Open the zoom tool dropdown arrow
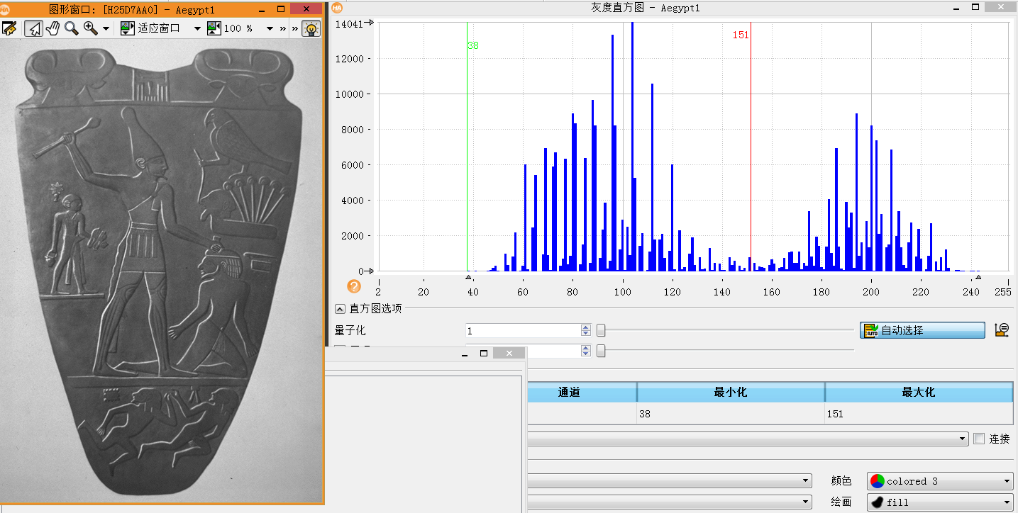The image size is (1018, 513). [x=106, y=29]
